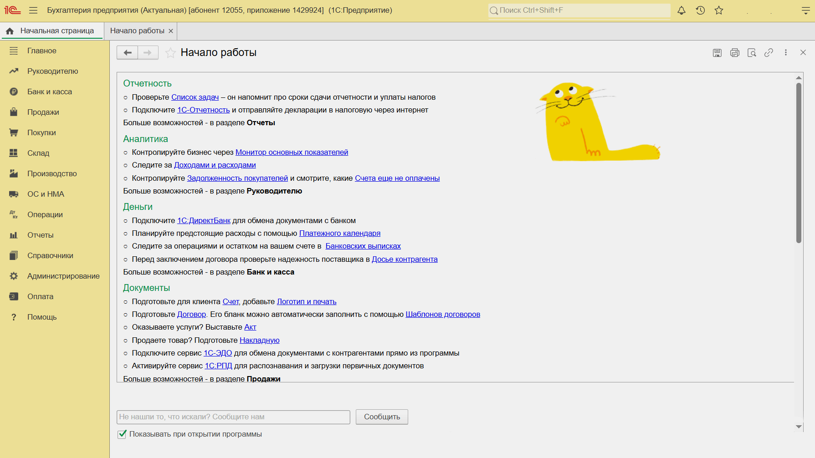Click the back arrow button

[x=128, y=53]
